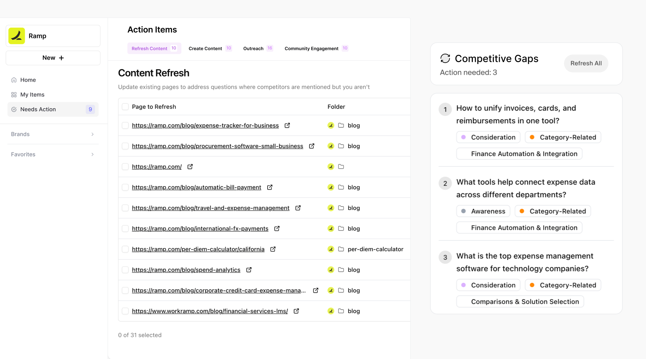Open question about unifying invoices and cards

[x=516, y=115]
